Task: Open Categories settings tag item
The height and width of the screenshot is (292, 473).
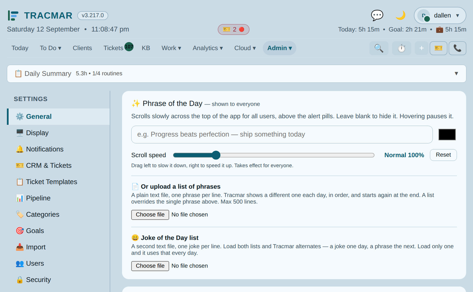Action: tap(59, 215)
